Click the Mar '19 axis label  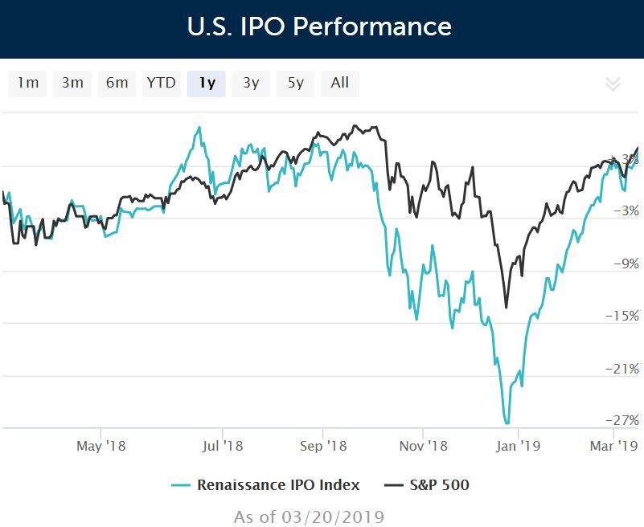pyautogui.click(x=614, y=445)
